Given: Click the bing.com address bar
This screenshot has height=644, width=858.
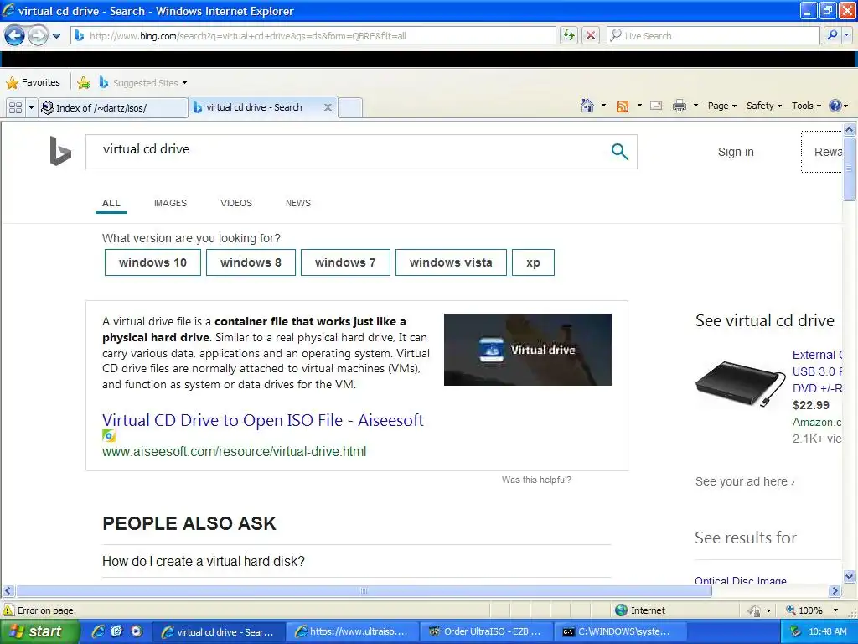Looking at the screenshot, I should (313, 35).
